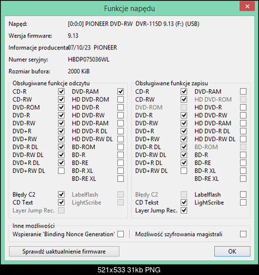259x275 pixels.
Task: Click the firmware version 9.13 value
Action: click(x=73, y=36)
